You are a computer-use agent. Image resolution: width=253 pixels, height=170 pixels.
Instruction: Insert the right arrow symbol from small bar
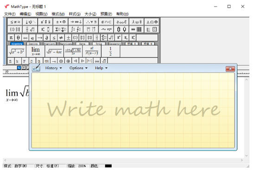[40, 38]
